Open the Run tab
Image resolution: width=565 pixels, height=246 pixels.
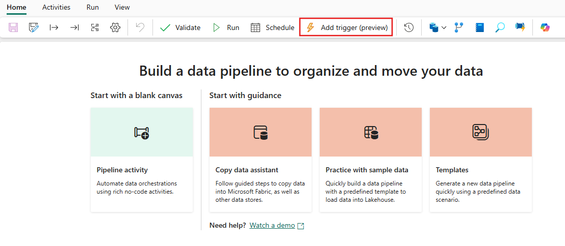(93, 7)
